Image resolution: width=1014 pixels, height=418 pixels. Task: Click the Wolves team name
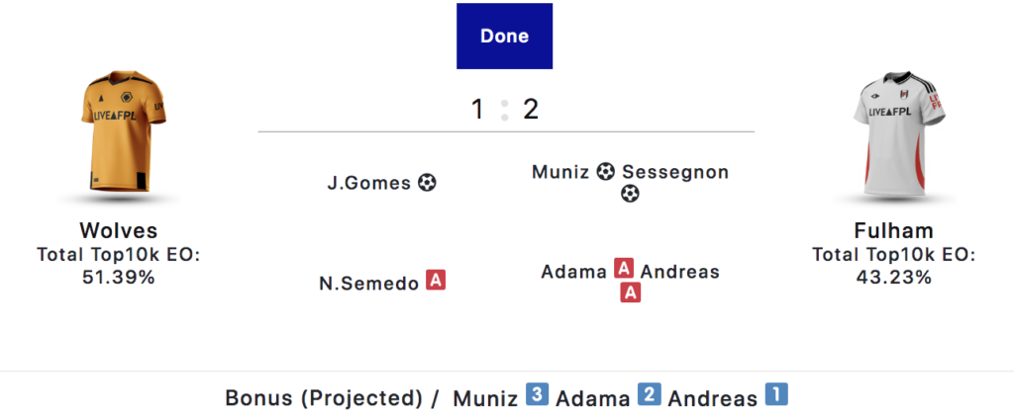click(118, 231)
